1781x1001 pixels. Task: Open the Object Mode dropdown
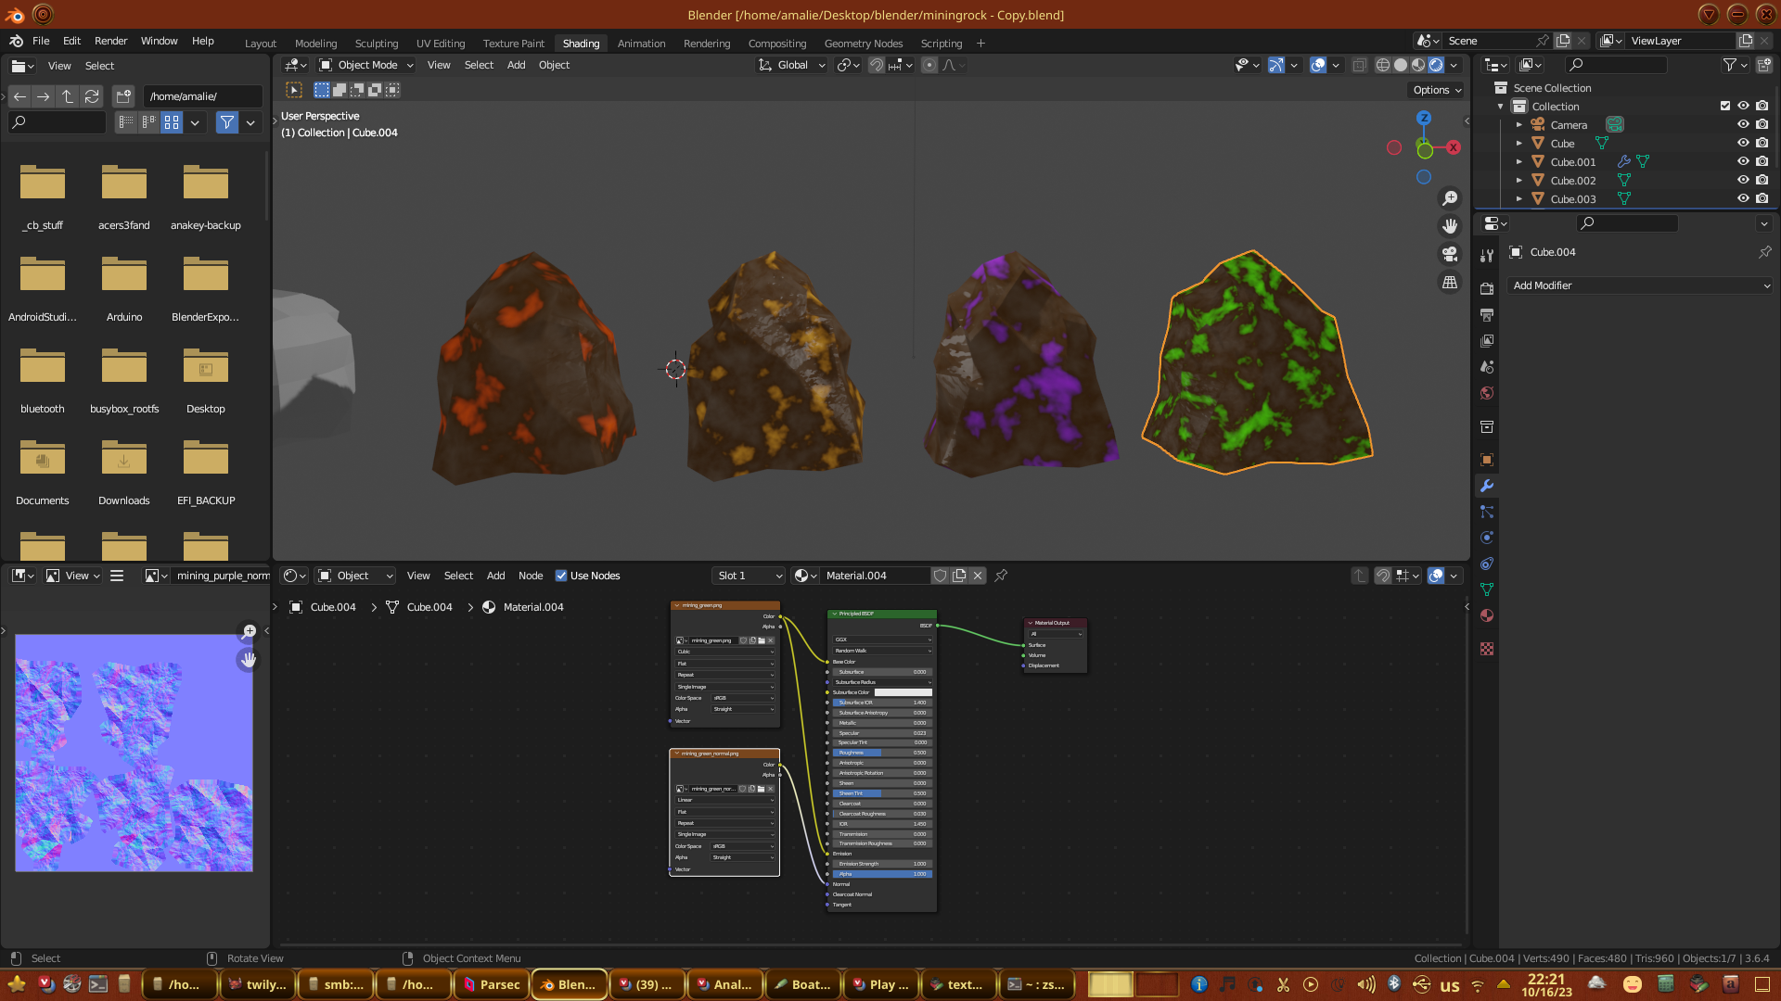(x=366, y=65)
